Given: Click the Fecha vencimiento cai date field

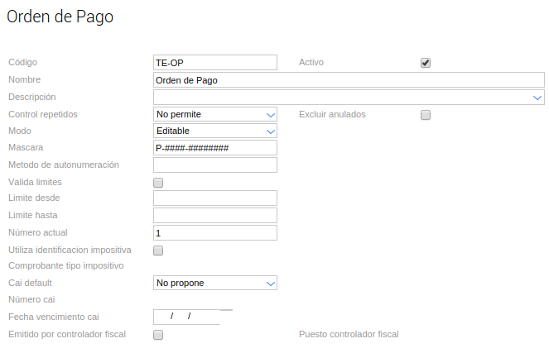Looking at the screenshot, I should click(x=187, y=317).
